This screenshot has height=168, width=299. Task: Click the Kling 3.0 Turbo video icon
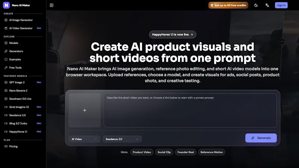coord(6,124)
